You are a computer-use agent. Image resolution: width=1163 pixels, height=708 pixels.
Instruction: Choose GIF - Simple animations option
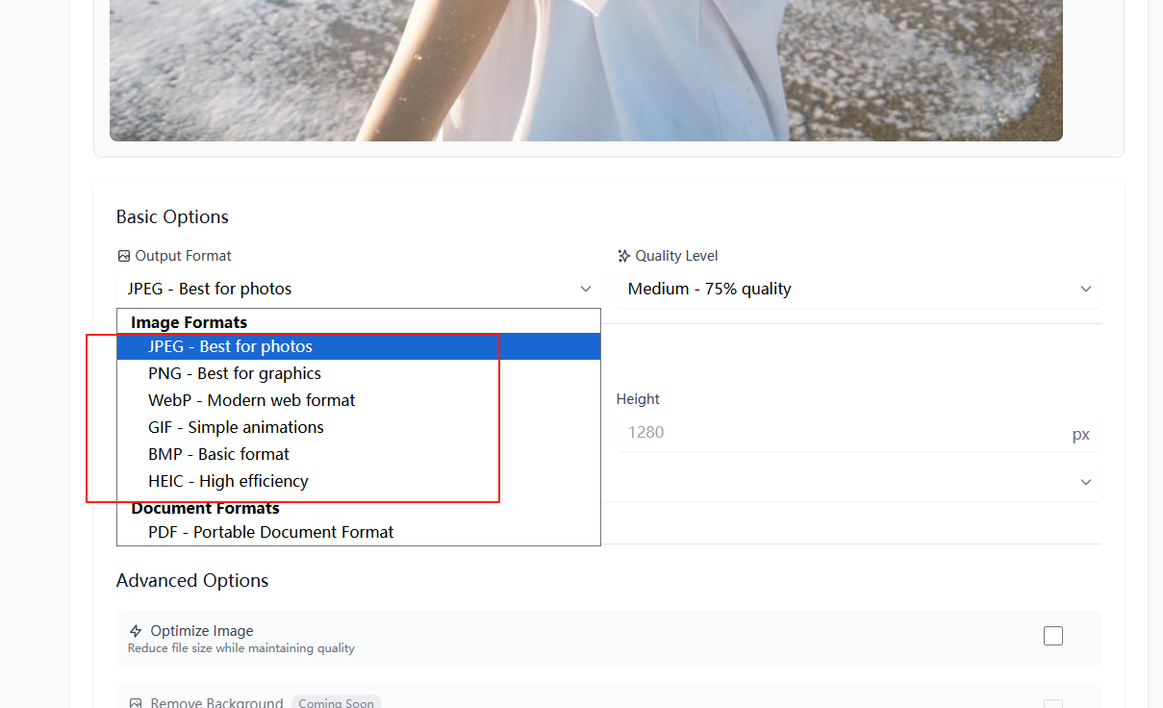pyautogui.click(x=359, y=427)
